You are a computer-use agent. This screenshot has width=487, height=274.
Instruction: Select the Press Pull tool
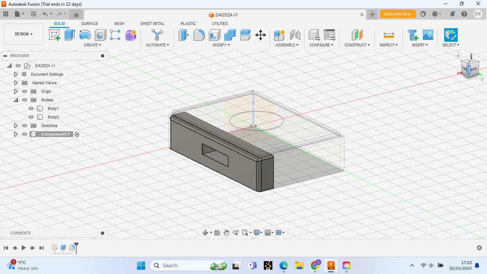click(184, 35)
